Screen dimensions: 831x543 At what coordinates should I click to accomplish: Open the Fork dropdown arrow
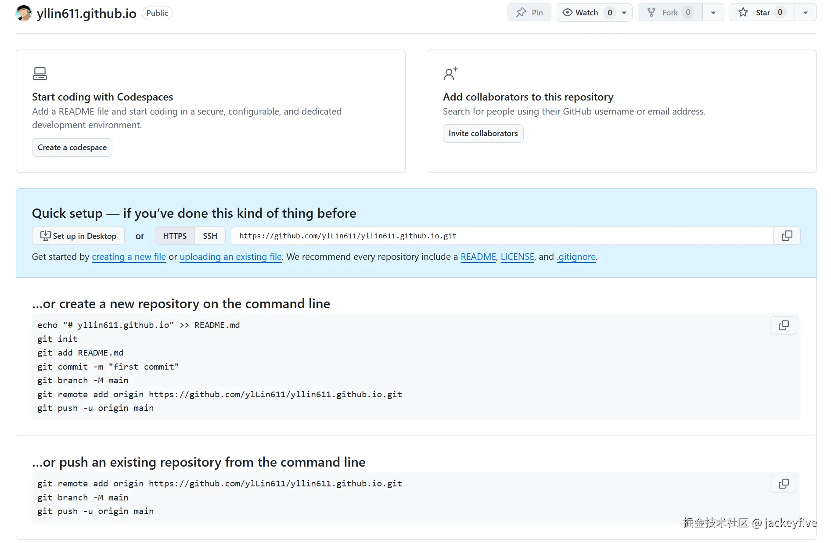coord(713,12)
